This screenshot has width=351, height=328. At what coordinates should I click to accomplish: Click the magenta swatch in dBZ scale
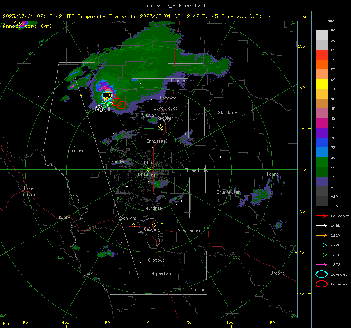[x=321, y=123]
